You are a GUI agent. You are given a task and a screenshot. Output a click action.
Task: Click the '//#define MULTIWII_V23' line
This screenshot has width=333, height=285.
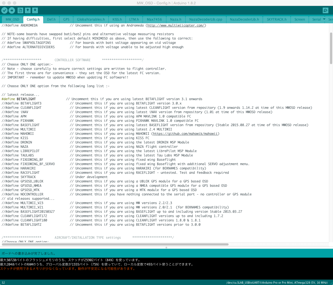pos(87,203)
